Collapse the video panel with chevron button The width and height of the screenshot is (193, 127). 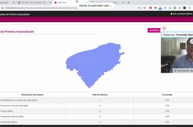164,28
